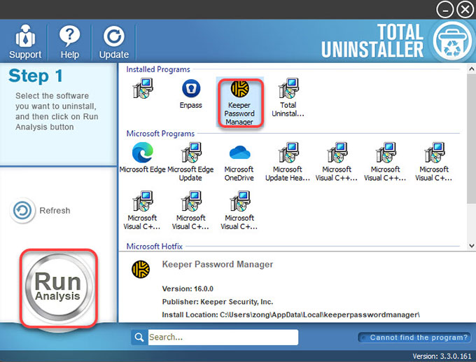Select the unnamed installer icon before Enpass

(x=142, y=88)
